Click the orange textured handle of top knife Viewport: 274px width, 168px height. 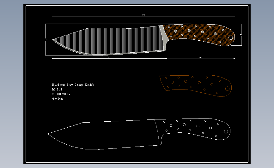199,34
